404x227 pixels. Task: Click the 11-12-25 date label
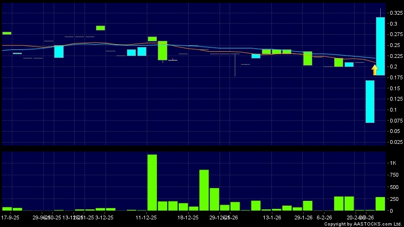point(146,218)
